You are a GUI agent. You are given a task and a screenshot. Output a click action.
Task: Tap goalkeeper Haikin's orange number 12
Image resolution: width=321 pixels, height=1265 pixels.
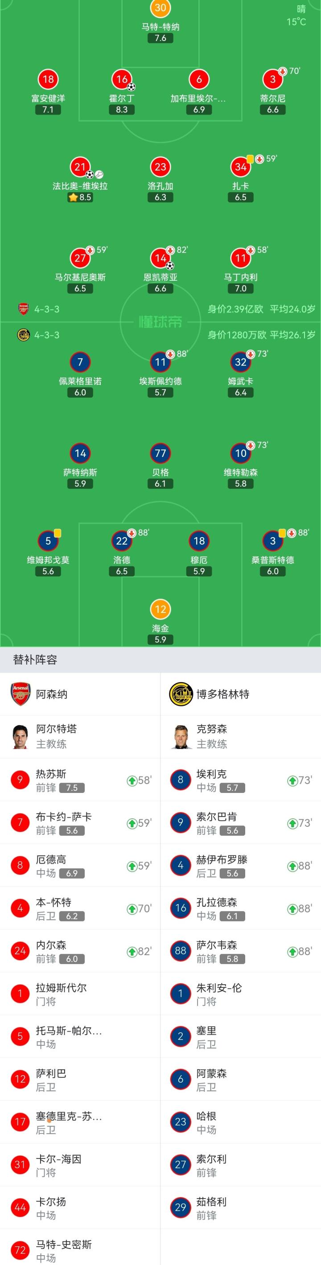[160, 609]
